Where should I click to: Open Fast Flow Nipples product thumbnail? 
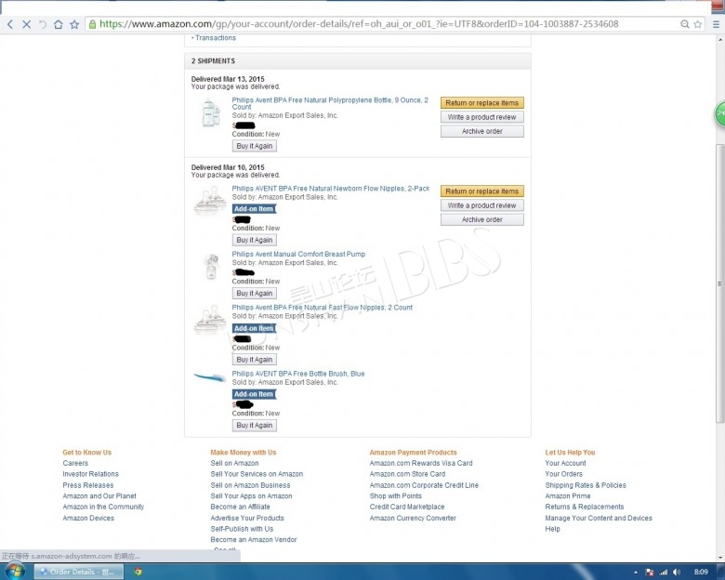tap(209, 319)
